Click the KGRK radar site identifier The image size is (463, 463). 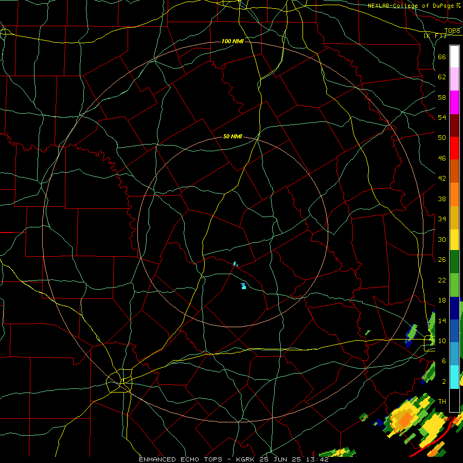point(245,459)
